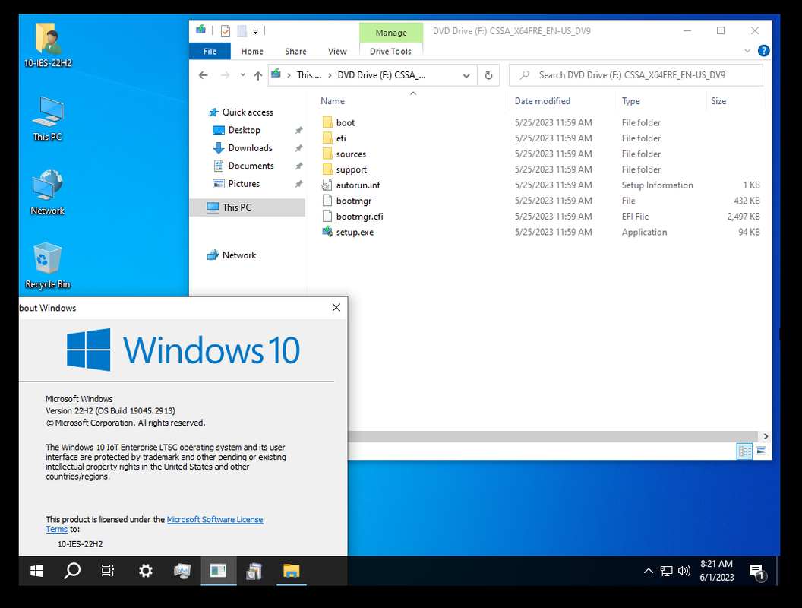
Task: Select the autorun.inf file
Action: (x=352, y=185)
